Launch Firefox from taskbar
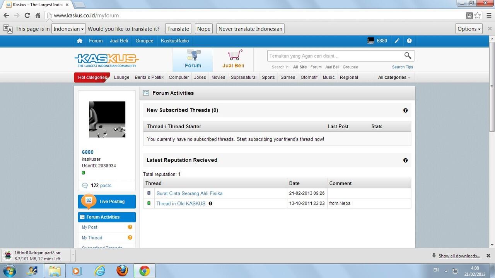The height and width of the screenshot is (278, 495). coord(122,271)
